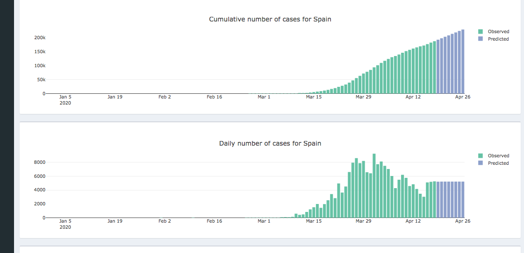Click the dark sidebar strip on the left
The image size is (524, 253).
click(7, 126)
